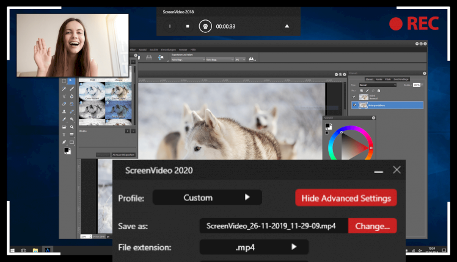Expand the ScreenVideo 2018 bar with up arrow
The image size is (457, 262).
[x=287, y=26]
